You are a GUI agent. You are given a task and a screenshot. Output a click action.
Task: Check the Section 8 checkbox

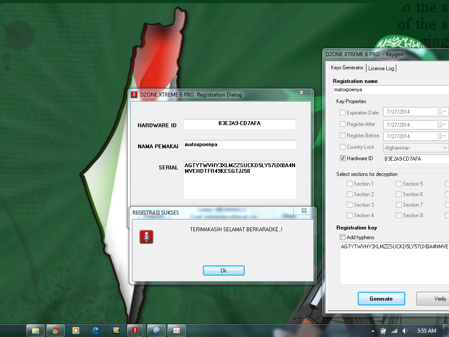[399, 215]
